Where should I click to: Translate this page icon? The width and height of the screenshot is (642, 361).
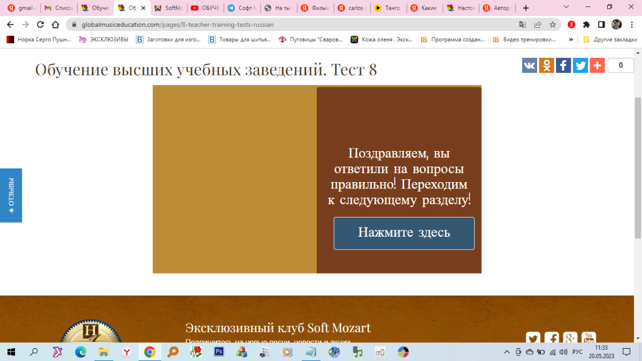[x=523, y=25]
